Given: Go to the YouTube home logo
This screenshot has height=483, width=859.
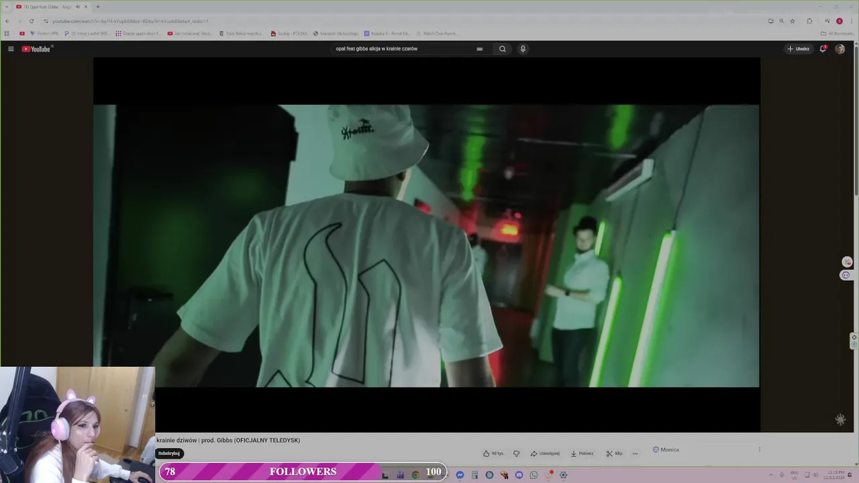Looking at the screenshot, I should point(36,49).
